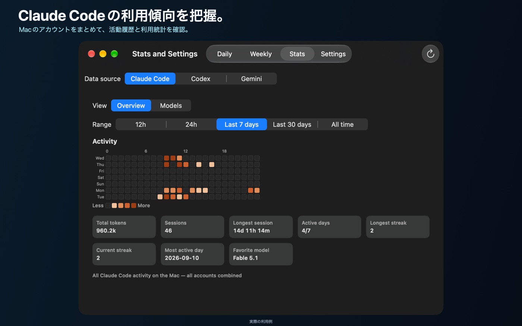522x326 pixels.
Task: Click the Most active day card
Action: coord(192,254)
